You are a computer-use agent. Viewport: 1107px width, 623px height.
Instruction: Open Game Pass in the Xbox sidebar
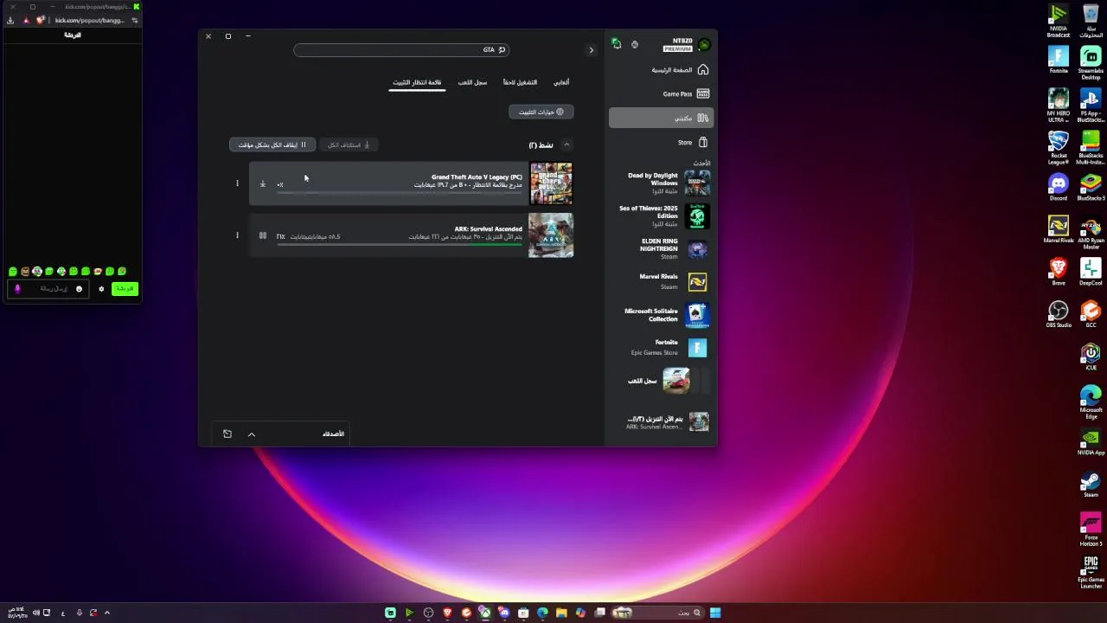point(662,93)
